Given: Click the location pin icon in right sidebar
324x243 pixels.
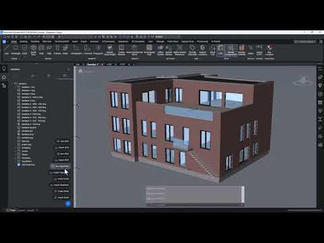Looking at the screenshot, I should tap(320, 86).
